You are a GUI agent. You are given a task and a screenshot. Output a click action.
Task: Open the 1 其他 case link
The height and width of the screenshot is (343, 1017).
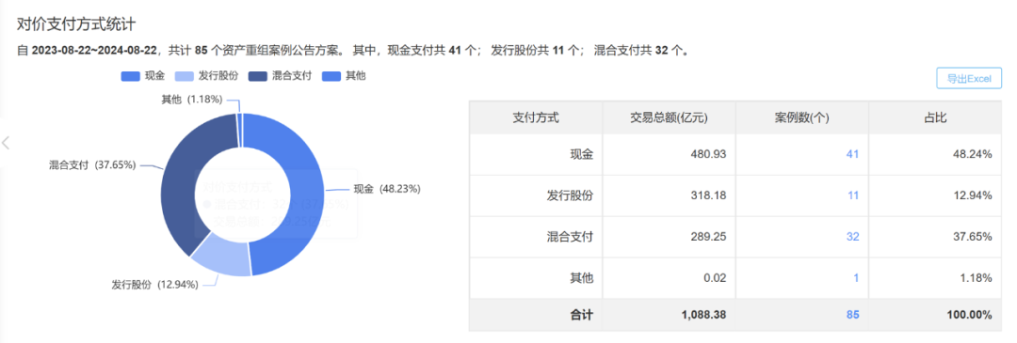856,278
